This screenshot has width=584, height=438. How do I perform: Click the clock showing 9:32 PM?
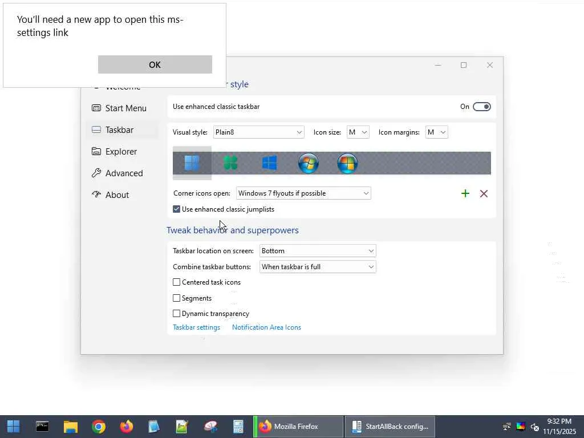559,427
